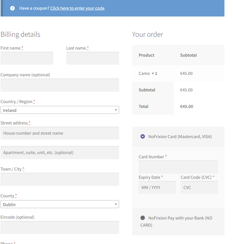
Task: Click here to enter your coupon code
Action: coord(77,8)
